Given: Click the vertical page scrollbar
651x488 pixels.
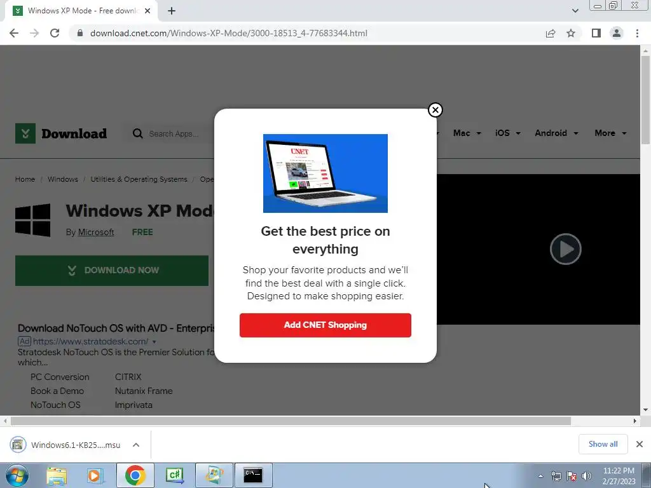Looking at the screenshot, I should (x=645, y=100).
